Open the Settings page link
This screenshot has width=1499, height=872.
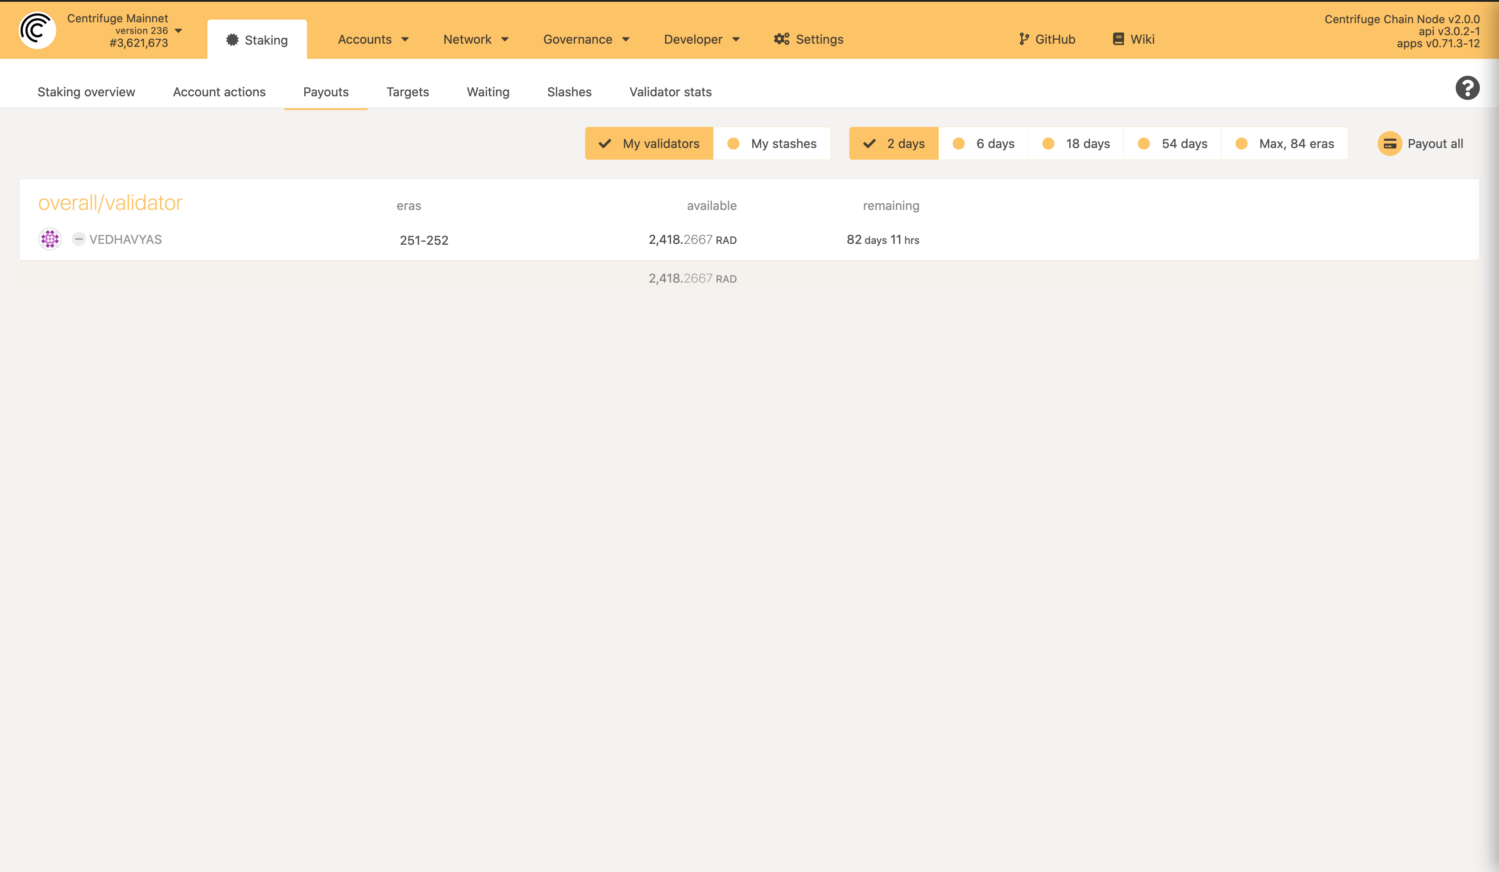pyautogui.click(x=808, y=39)
